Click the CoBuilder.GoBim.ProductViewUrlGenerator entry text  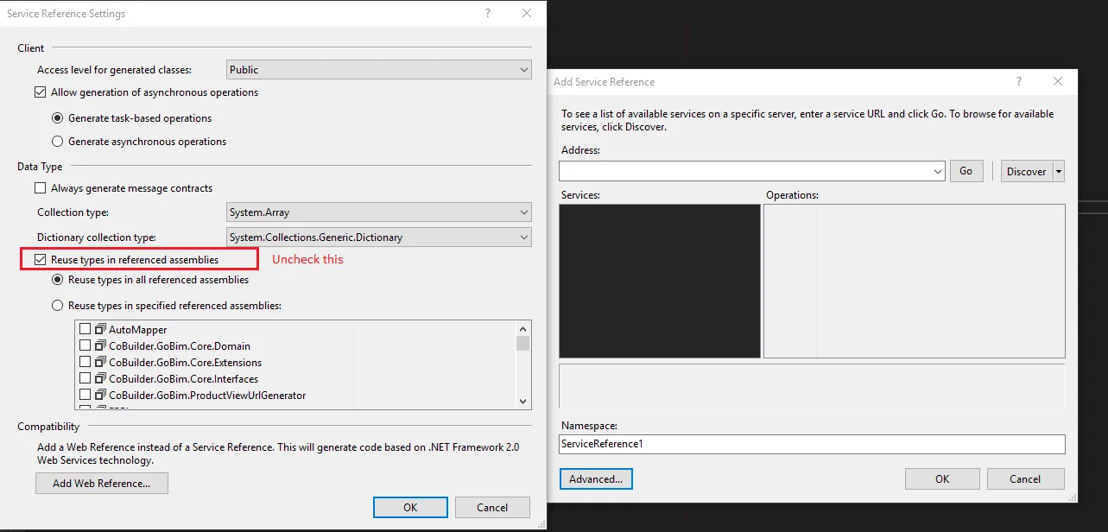tap(207, 396)
